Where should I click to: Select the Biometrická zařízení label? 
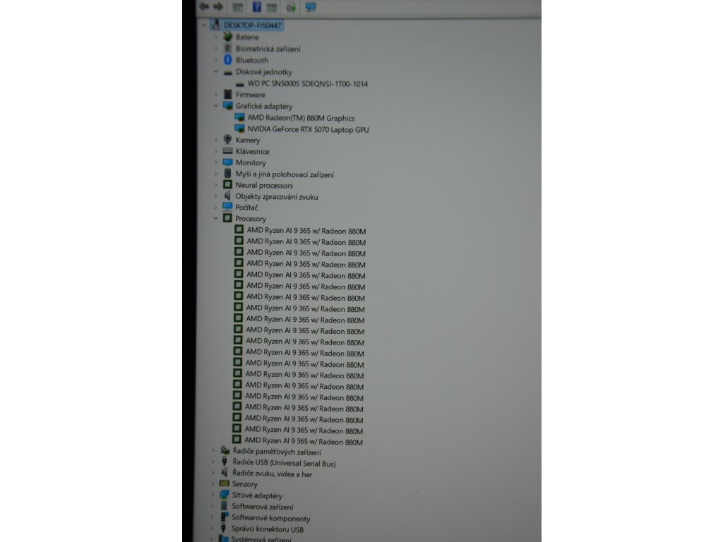(x=268, y=49)
